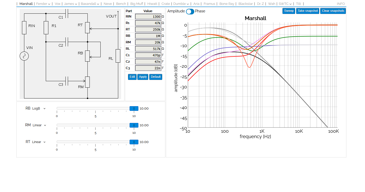Open the RM Linear taper dropdown
The width and height of the screenshot is (365, 192).
pos(39,125)
